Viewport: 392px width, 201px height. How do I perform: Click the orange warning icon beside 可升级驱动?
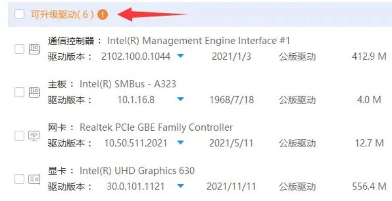point(103,15)
